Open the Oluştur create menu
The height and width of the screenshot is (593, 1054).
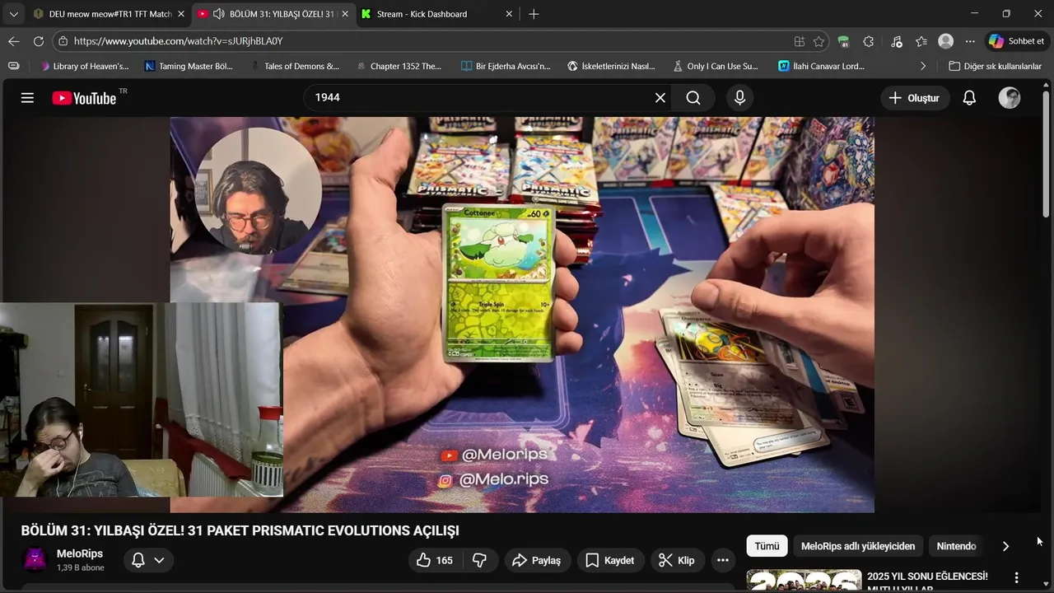click(x=914, y=98)
